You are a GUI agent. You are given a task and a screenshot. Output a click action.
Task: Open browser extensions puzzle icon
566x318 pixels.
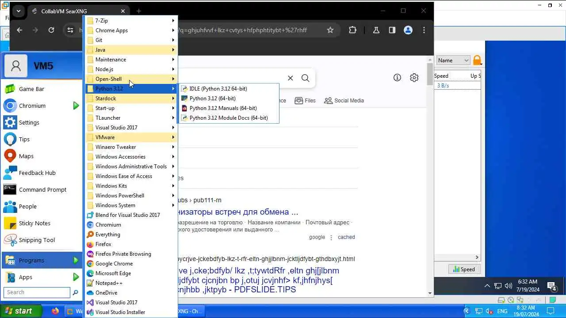click(x=352, y=30)
